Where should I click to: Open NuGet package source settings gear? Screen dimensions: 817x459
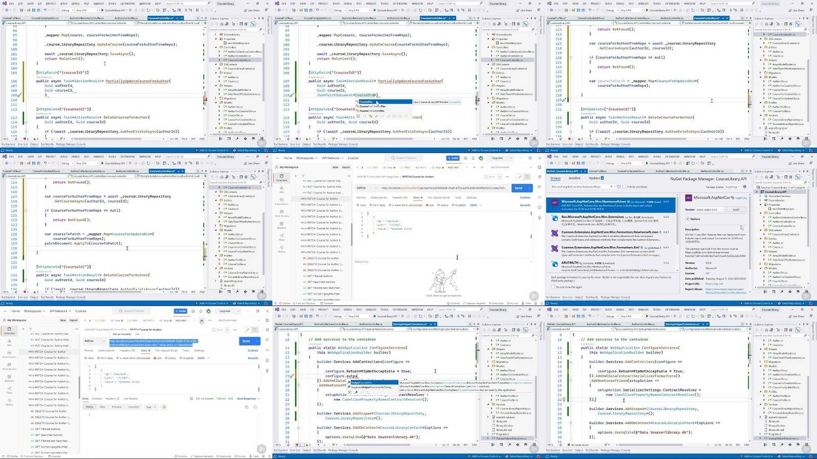click(744, 186)
